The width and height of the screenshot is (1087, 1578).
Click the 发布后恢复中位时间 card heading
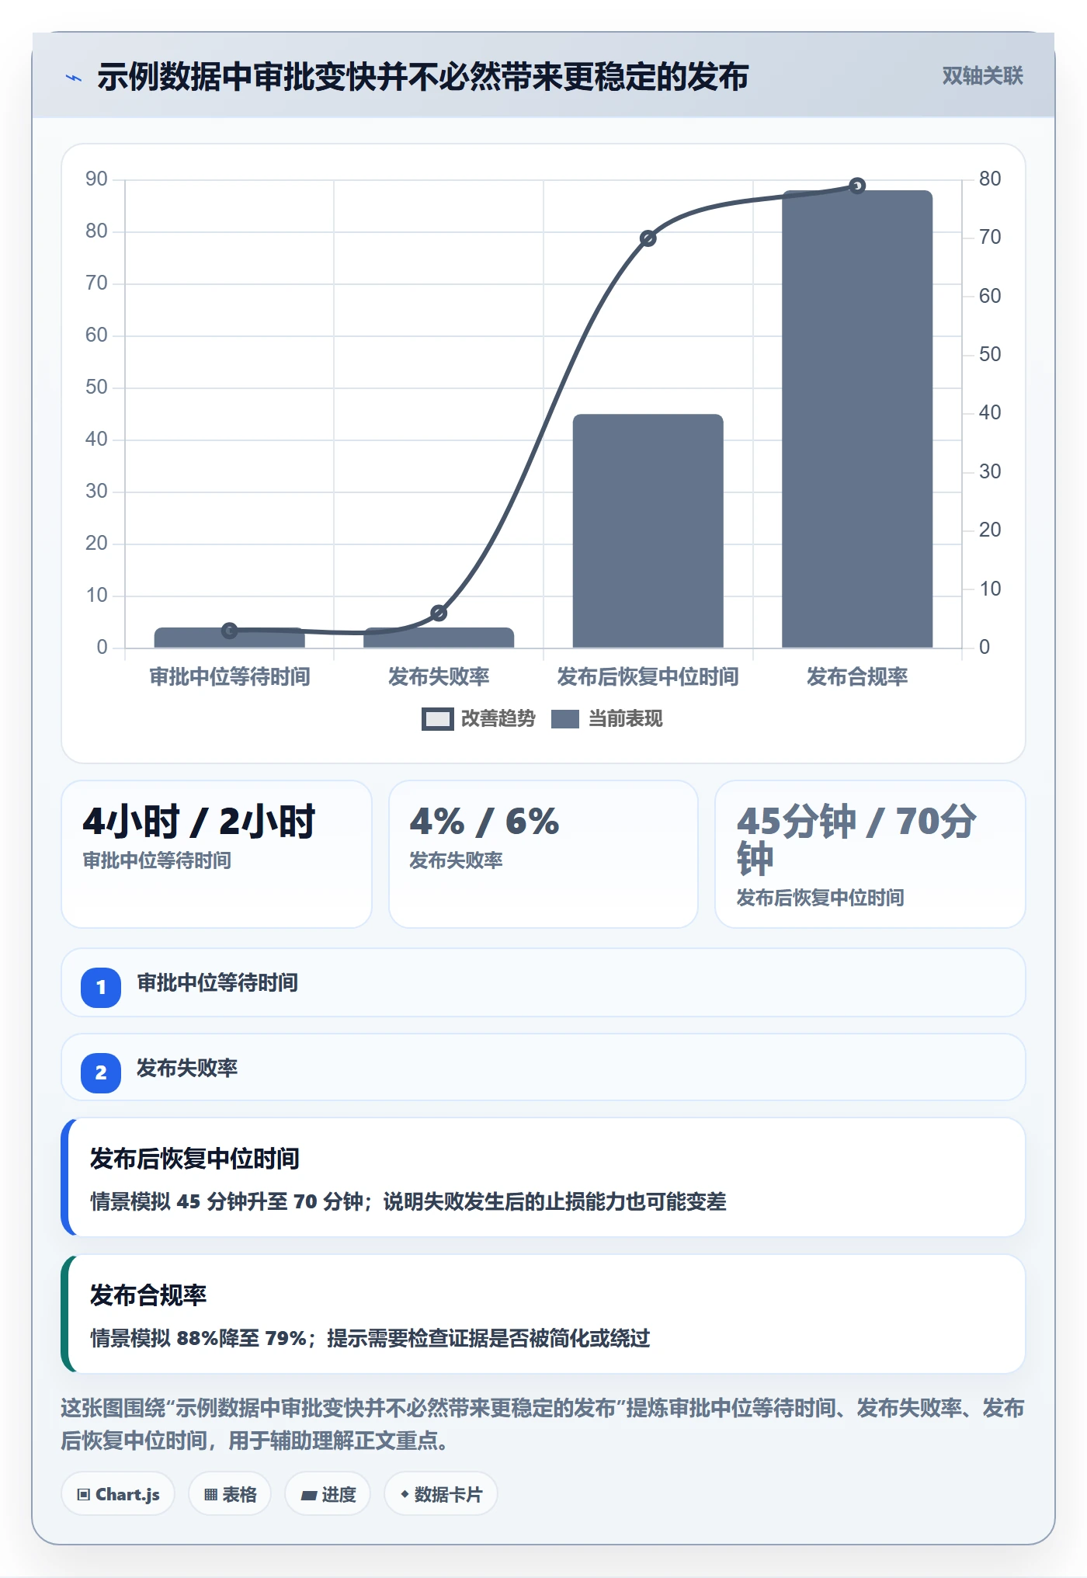click(195, 1159)
